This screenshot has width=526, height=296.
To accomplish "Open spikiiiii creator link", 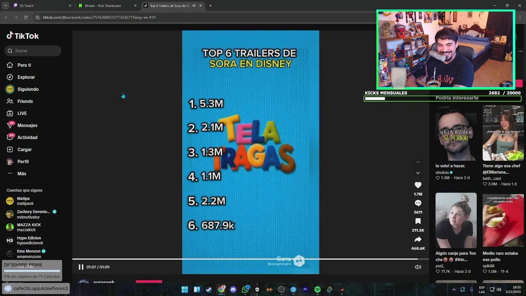I will coord(488,266).
